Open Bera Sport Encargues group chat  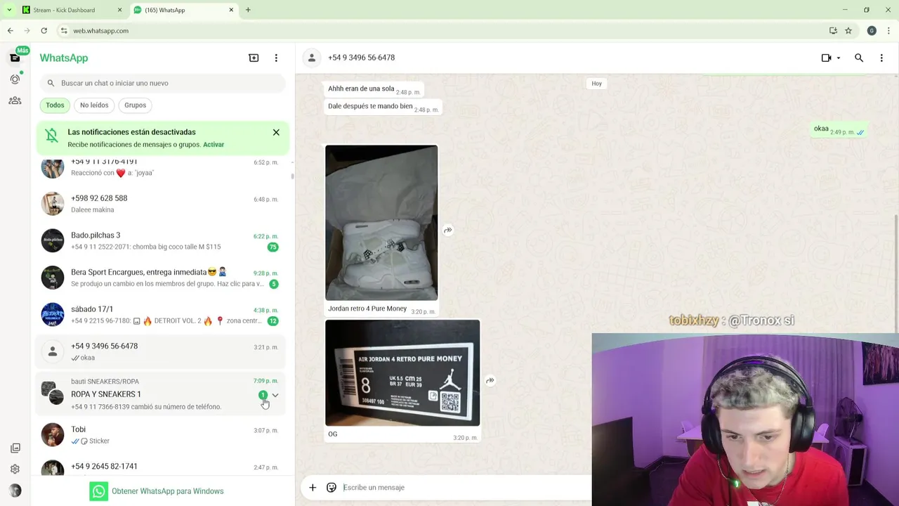(162, 278)
